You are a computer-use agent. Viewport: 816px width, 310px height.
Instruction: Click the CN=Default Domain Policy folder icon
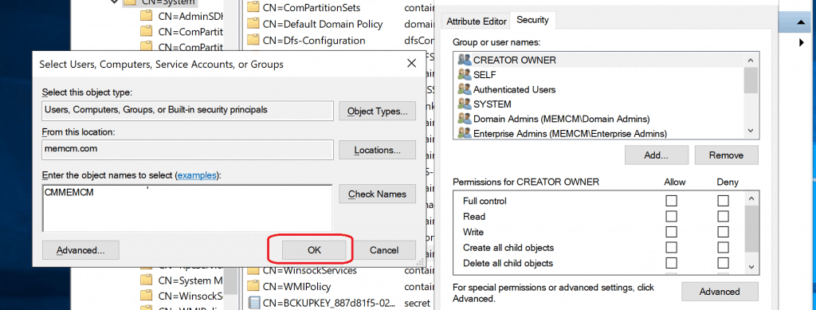point(253,24)
